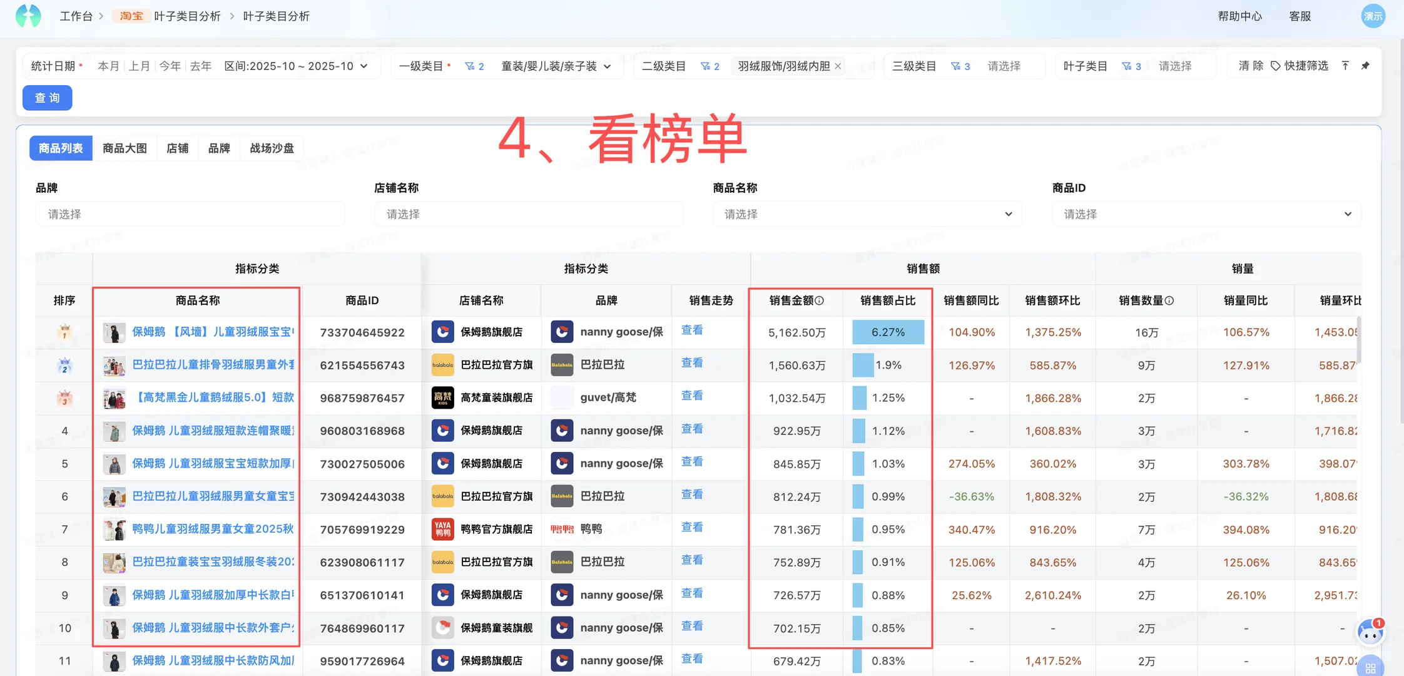Click the app logo icon

[28, 16]
